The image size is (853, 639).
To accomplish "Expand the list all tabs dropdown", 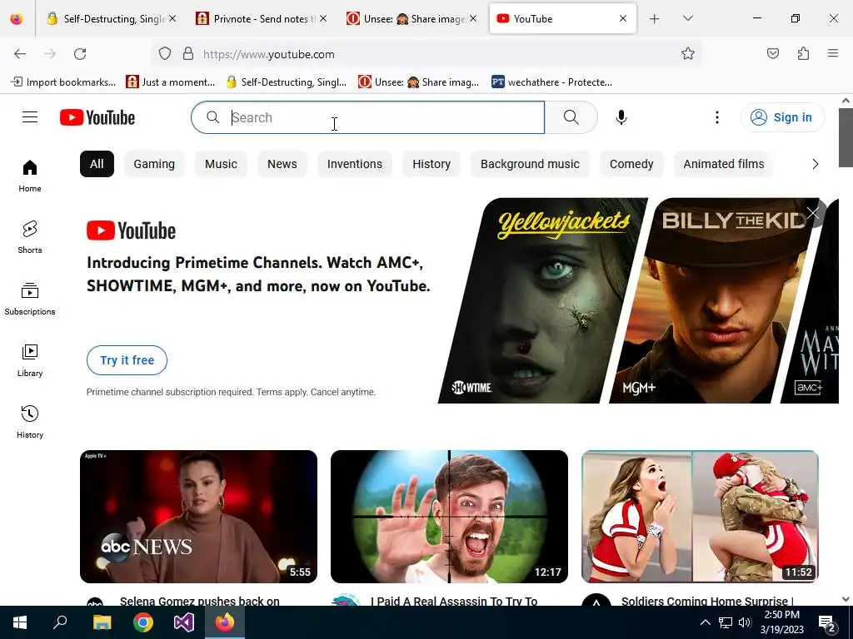I will [687, 18].
